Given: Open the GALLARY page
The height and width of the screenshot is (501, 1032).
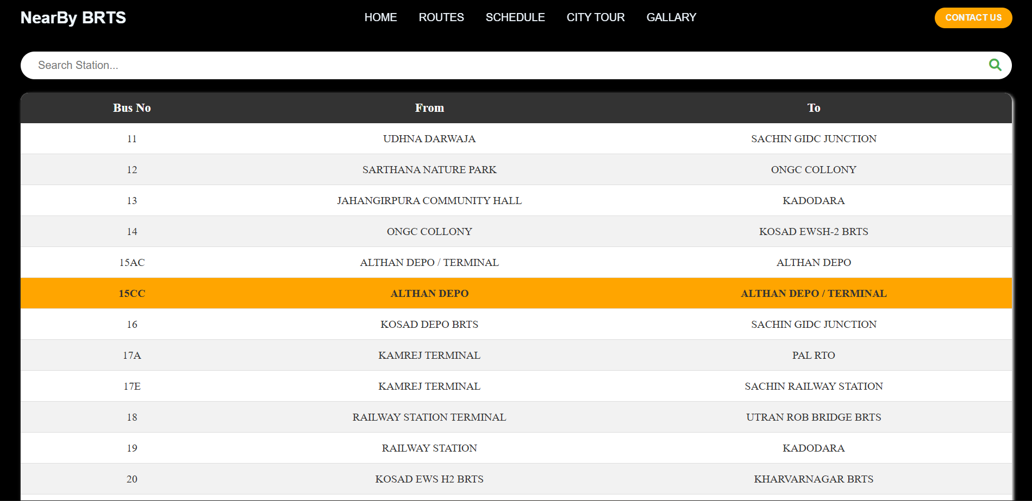Looking at the screenshot, I should click(x=671, y=17).
